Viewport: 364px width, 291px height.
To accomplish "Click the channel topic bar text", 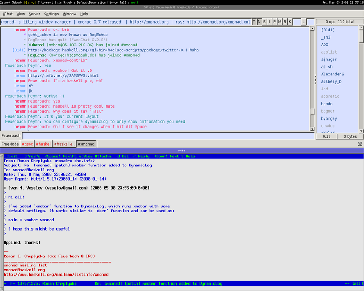I will pyautogui.click(x=126, y=22).
